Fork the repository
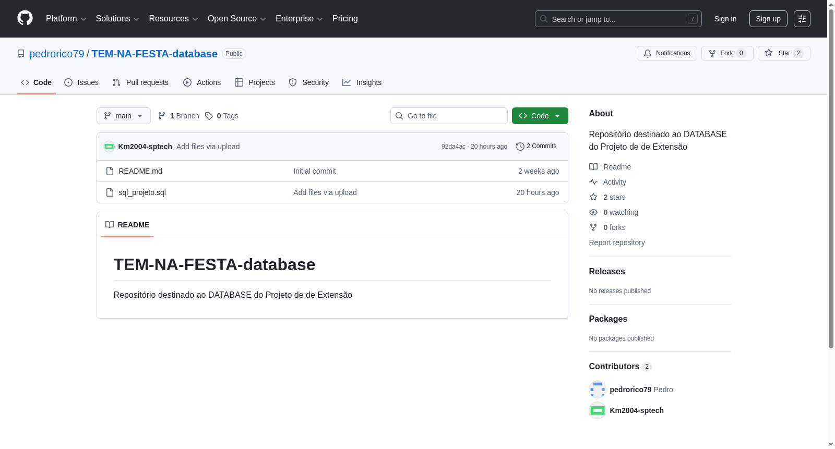Screen dimensions: 835x449 point(727,53)
